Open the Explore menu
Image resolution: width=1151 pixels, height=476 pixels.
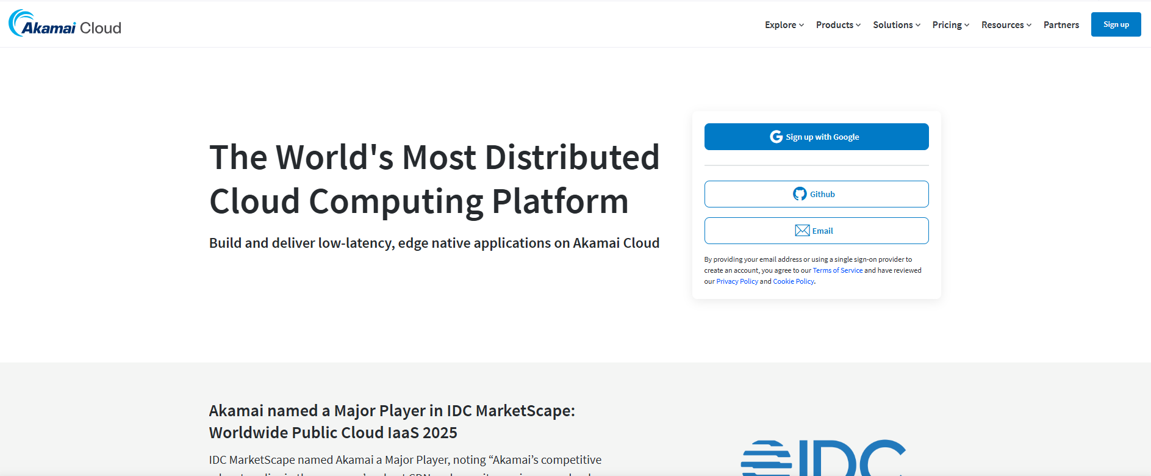point(784,25)
